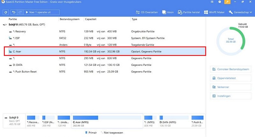Select the Push Button Reset partition row
Viewport: 255px width, 137px height.
coord(107,72)
